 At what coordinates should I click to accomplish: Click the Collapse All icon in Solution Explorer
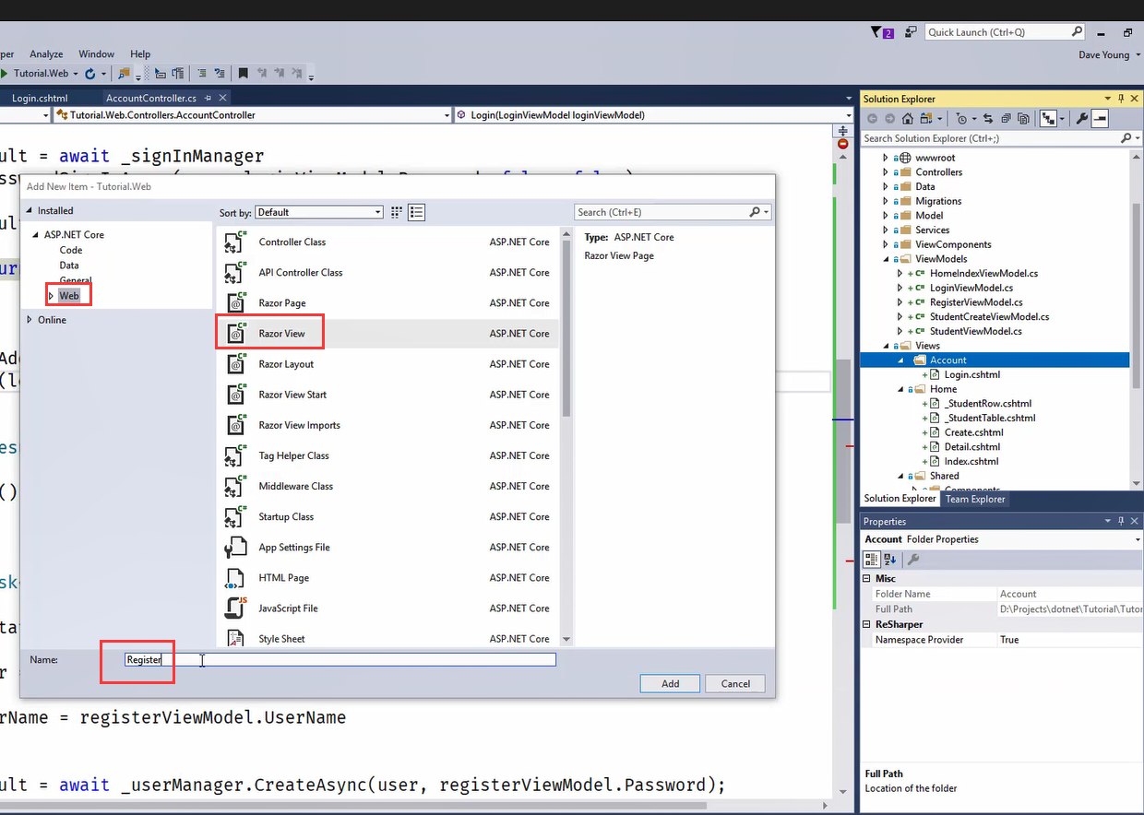[1007, 119]
